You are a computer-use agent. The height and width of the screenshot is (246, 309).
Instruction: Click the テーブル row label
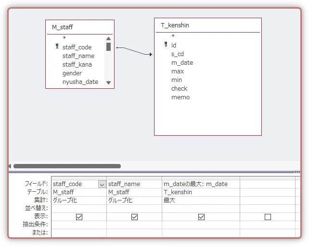38,192
